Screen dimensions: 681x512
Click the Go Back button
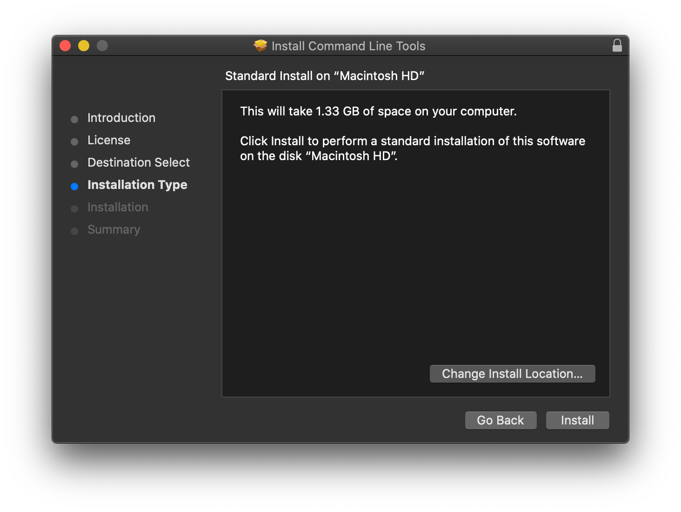tap(501, 420)
